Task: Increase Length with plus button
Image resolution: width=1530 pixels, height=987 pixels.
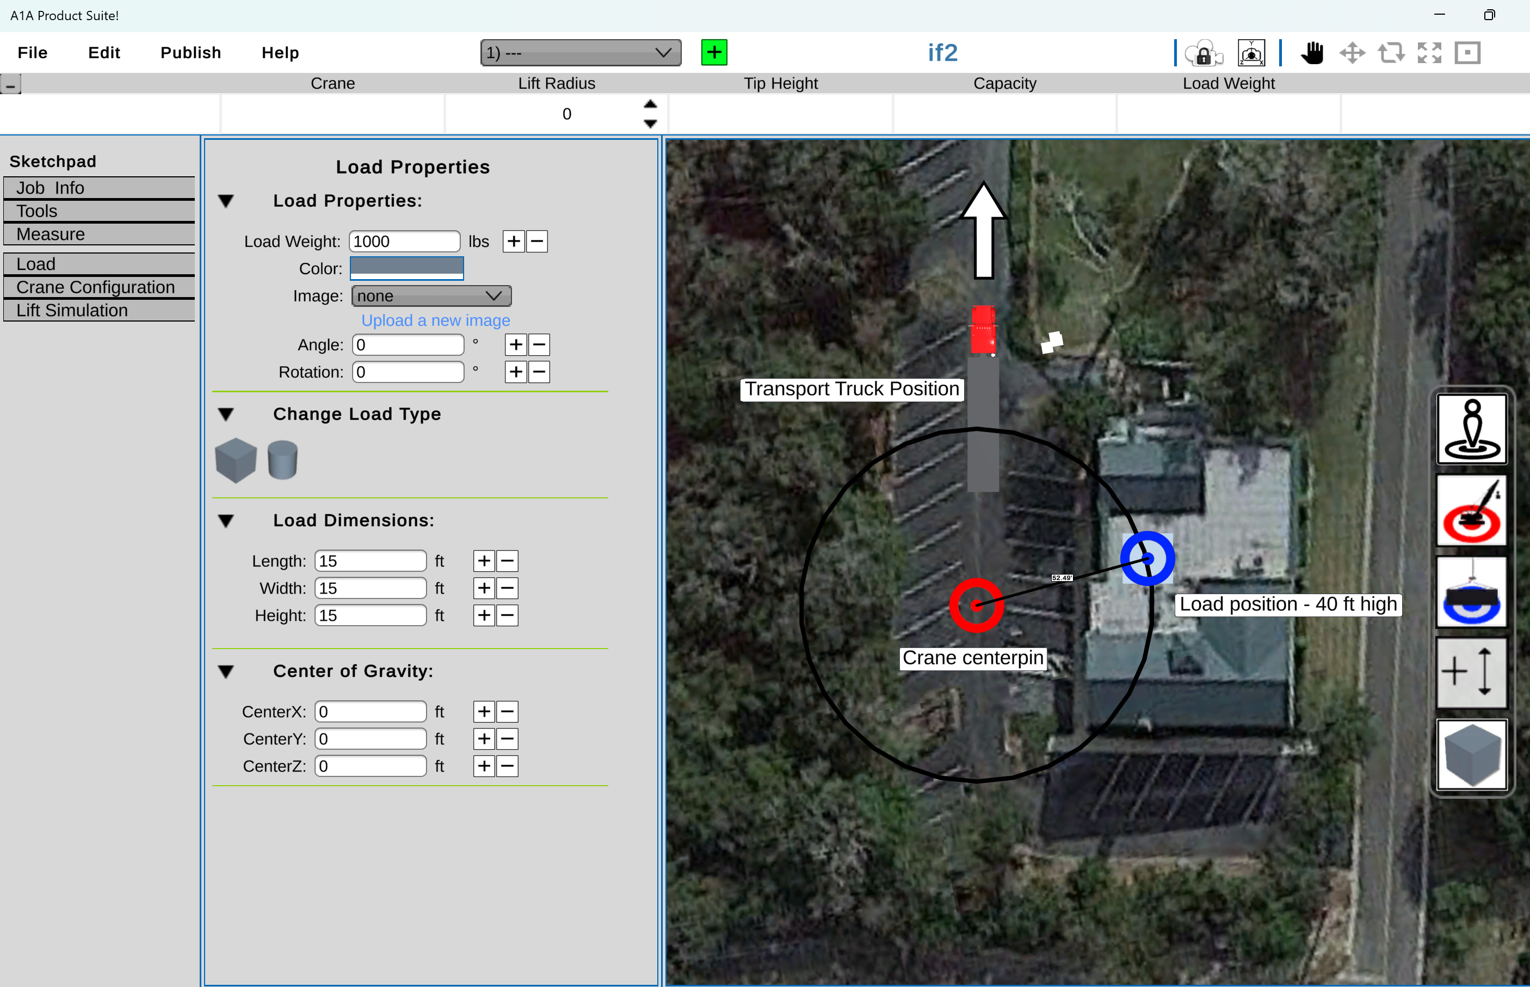Action: [x=484, y=561]
